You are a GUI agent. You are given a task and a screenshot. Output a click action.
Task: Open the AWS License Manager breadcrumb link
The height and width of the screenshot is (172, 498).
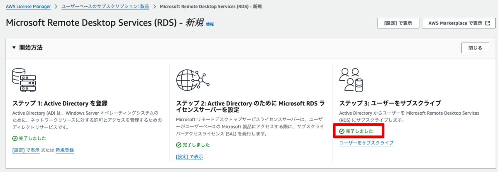point(28,7)
